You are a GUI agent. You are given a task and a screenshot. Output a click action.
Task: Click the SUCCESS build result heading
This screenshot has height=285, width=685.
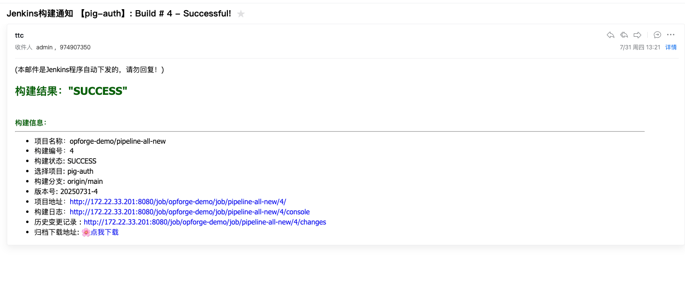[x=71, y=91]
